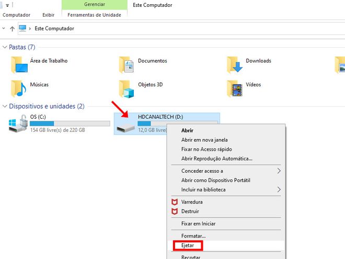Screen dimensions: 345x259
Task: Click the McAfee icon beside Destruir
Action: point(175,211)
